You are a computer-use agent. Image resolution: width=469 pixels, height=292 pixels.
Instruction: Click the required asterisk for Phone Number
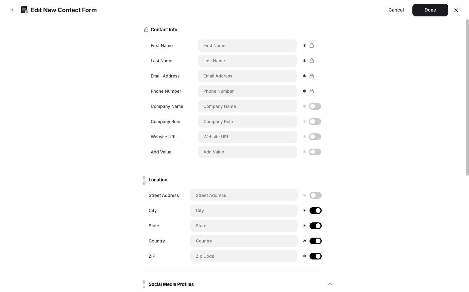[304, 91]
